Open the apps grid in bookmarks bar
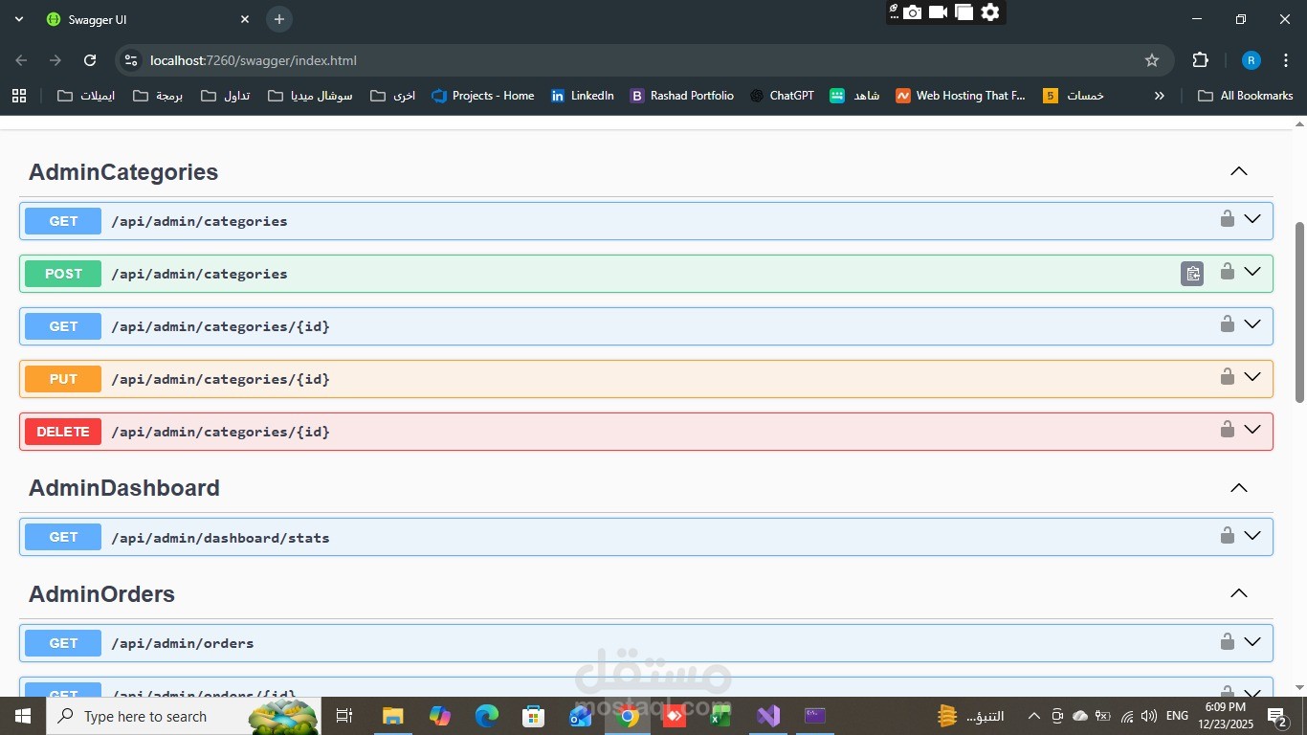The width and height of the screenshot is (1307, 735). click(x=19, y=96)
